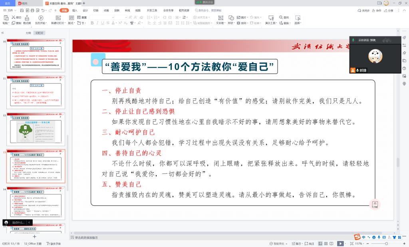The height and width of the screenshot is (247, 409).
Task: Click the Paste (粘贴) clipboard icon
Action: pyautogui.click(x=6, y=18)
